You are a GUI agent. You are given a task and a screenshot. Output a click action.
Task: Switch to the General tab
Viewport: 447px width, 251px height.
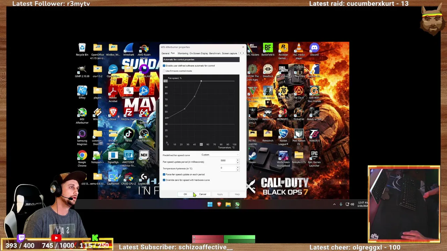click(x=166, y=53)
